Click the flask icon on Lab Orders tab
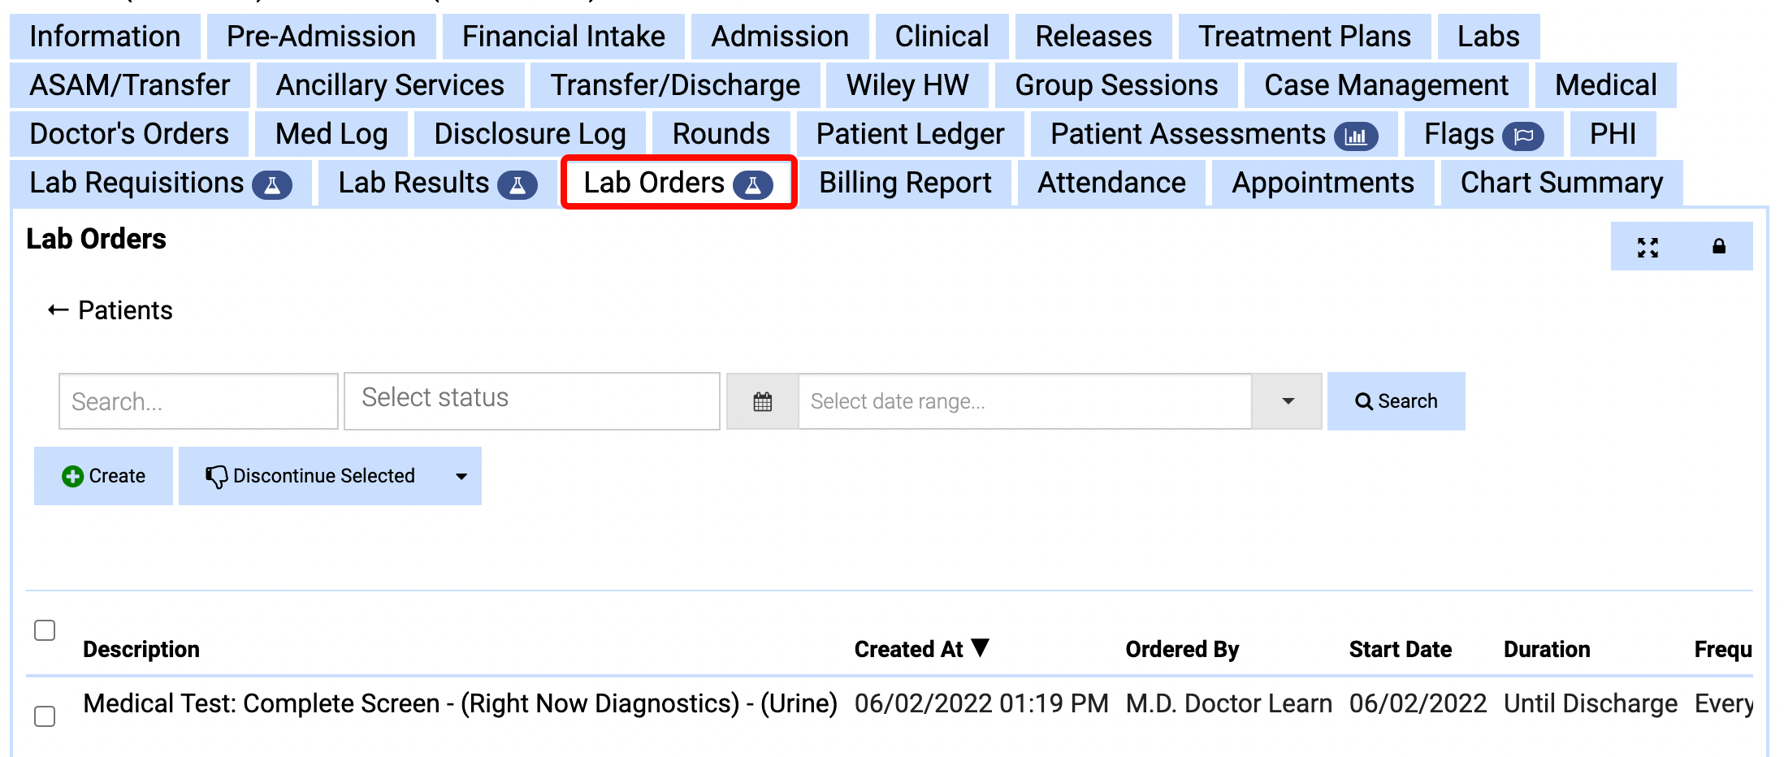Screen dimensions: 1784x757 [x=753, y=185]
